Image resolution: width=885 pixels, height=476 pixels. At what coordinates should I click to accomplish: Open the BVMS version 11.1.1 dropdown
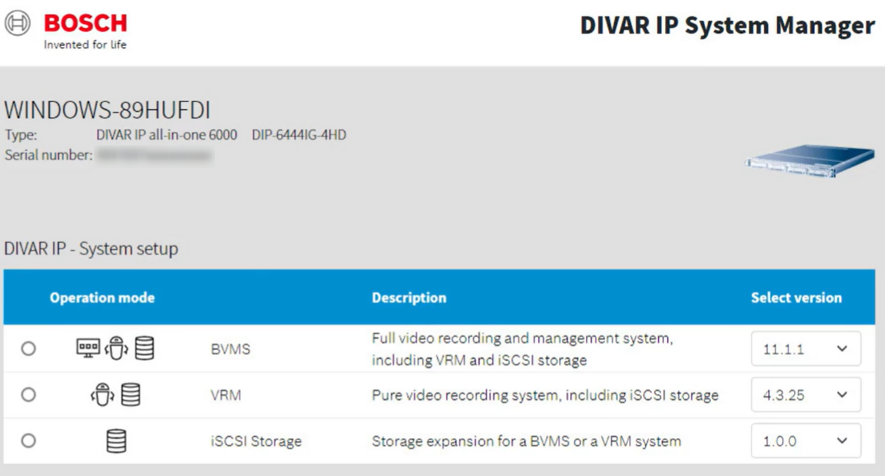point(805,348)
